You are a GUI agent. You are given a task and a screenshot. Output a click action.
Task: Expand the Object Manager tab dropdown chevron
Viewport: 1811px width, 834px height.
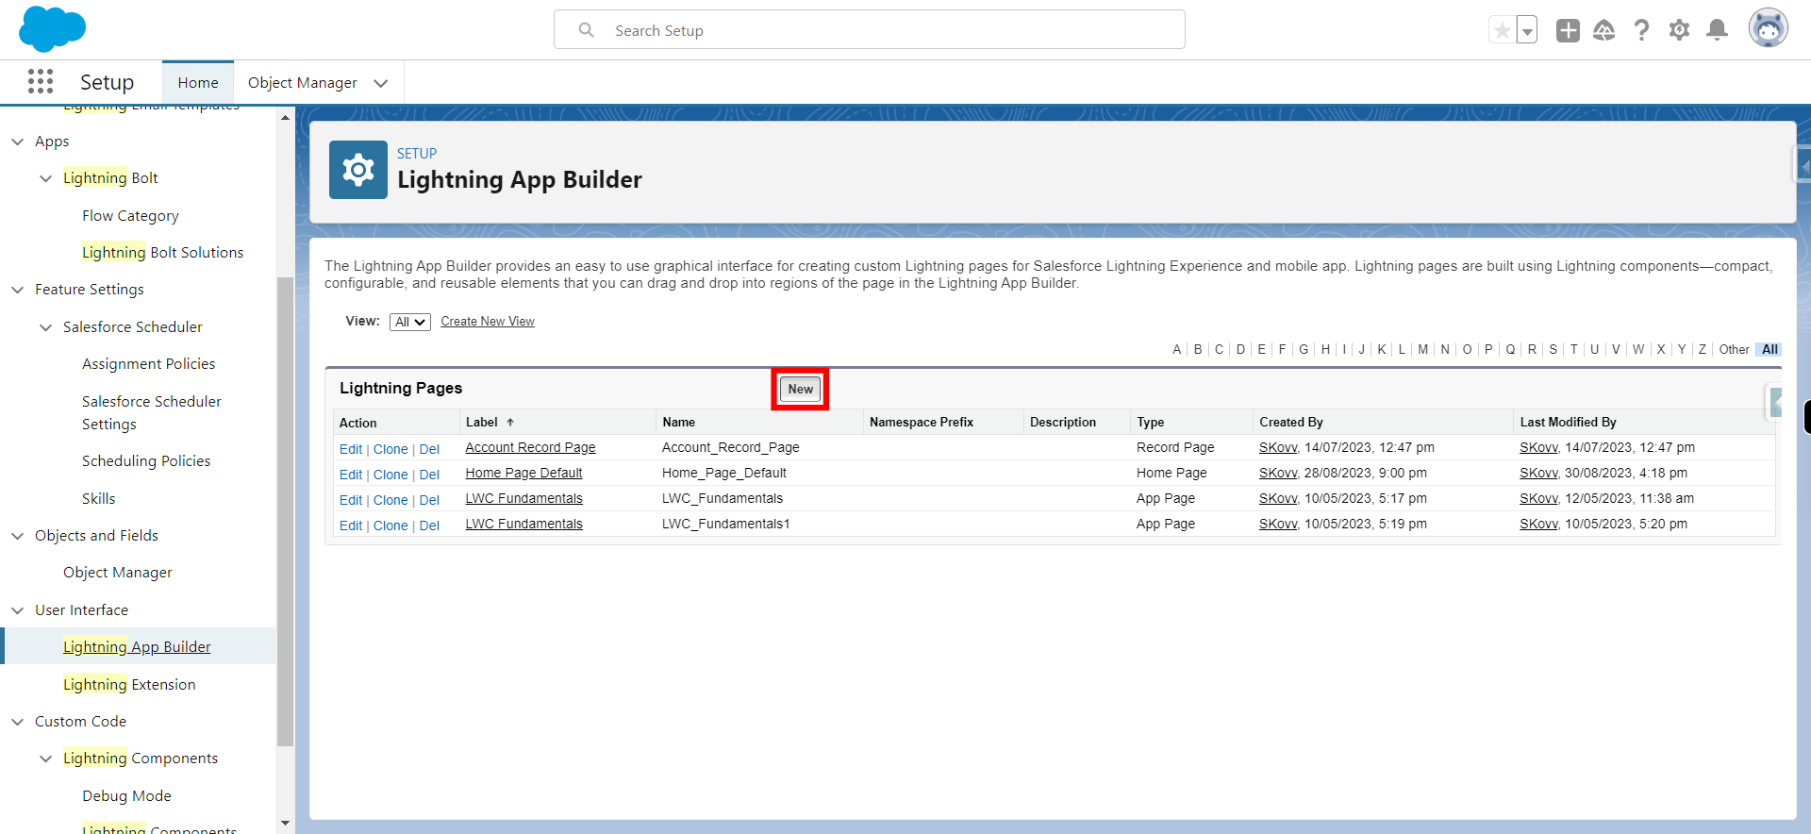tap(381, 83)
